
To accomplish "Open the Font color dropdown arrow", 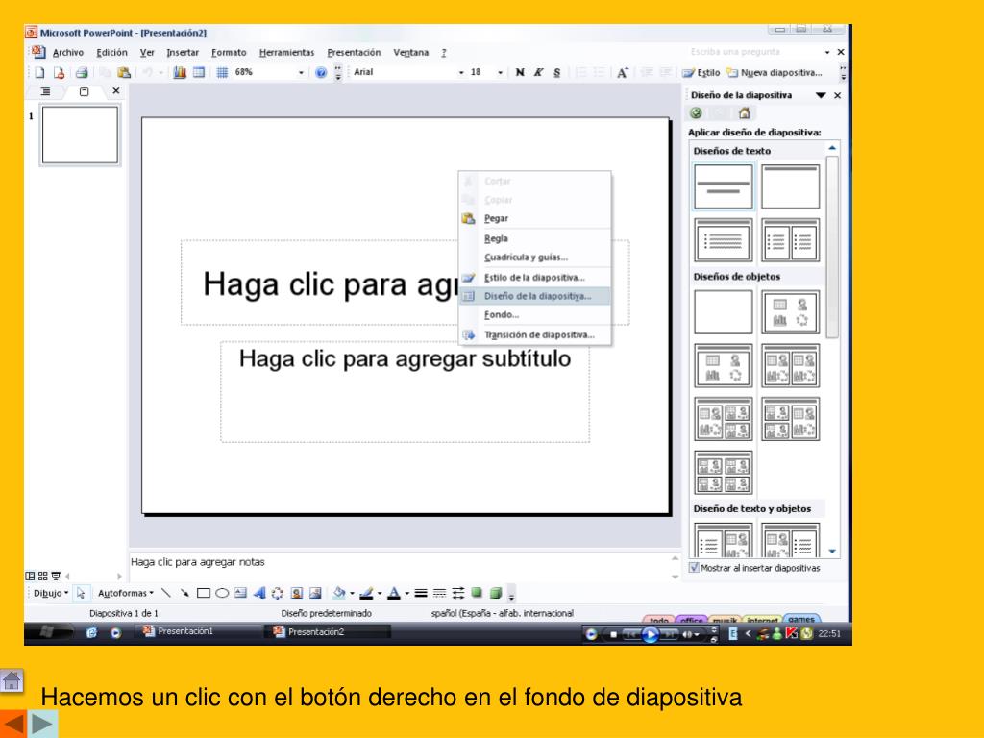I will (407, 593).
